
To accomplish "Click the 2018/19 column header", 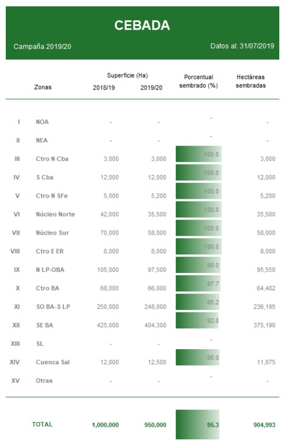I will pyautogui.click(x=104, y=88).
